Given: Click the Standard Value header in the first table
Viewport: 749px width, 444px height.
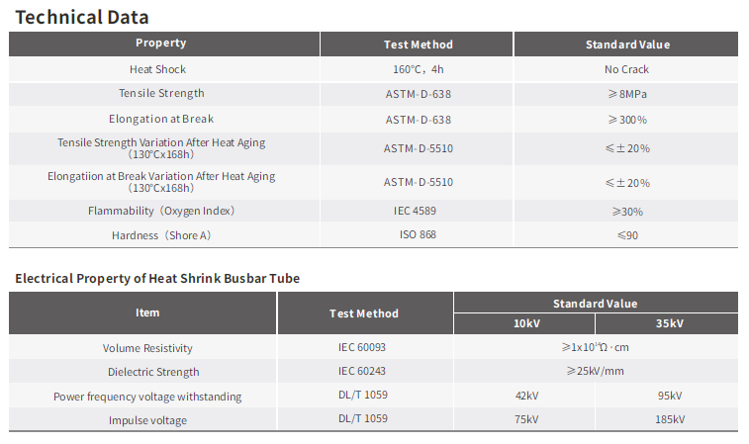Looking at the screenshot, I should coord(627,44).
